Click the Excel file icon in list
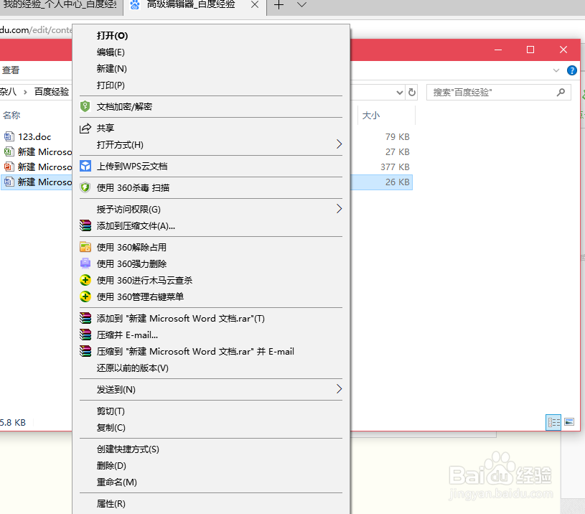This screenshot has height=514, width=585. point(9,151)
